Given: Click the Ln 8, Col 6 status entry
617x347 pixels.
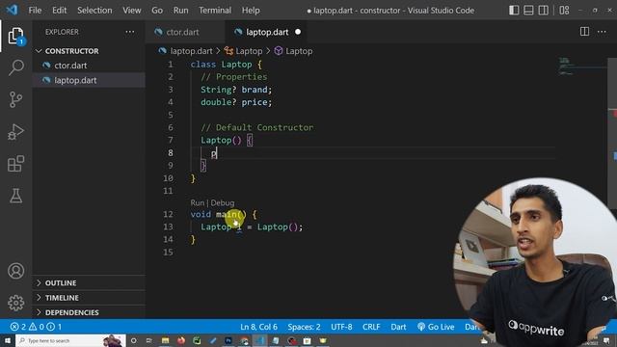Looking at the screenshot, I should pos(259,327).
